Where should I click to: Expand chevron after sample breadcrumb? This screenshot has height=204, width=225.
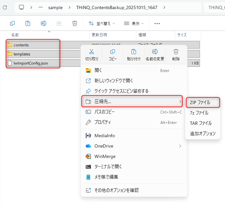pyautogui.click(x=69, y=7)
